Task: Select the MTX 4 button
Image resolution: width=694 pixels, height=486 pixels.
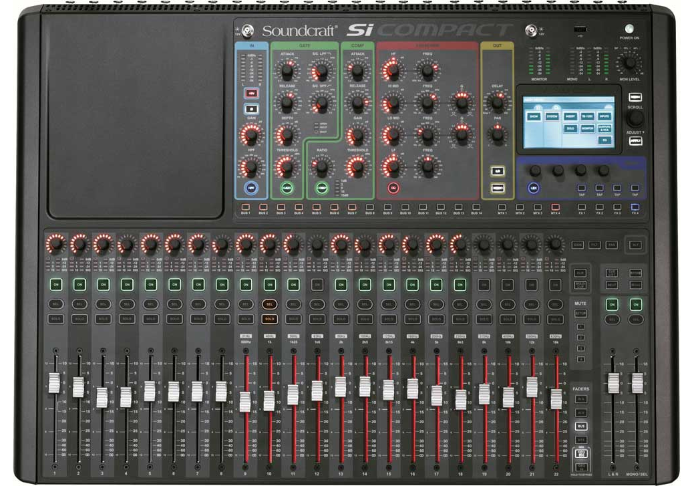Action: coord(555,207)
